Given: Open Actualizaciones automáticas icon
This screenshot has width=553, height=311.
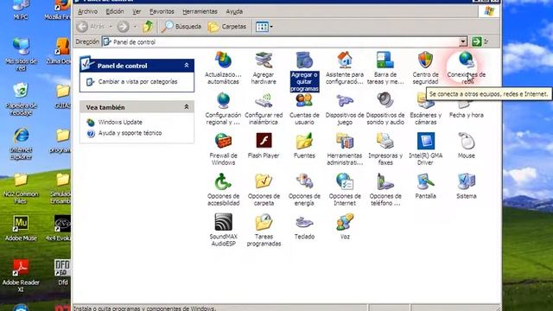Looking at the screenshot, I should click(223, 68).
